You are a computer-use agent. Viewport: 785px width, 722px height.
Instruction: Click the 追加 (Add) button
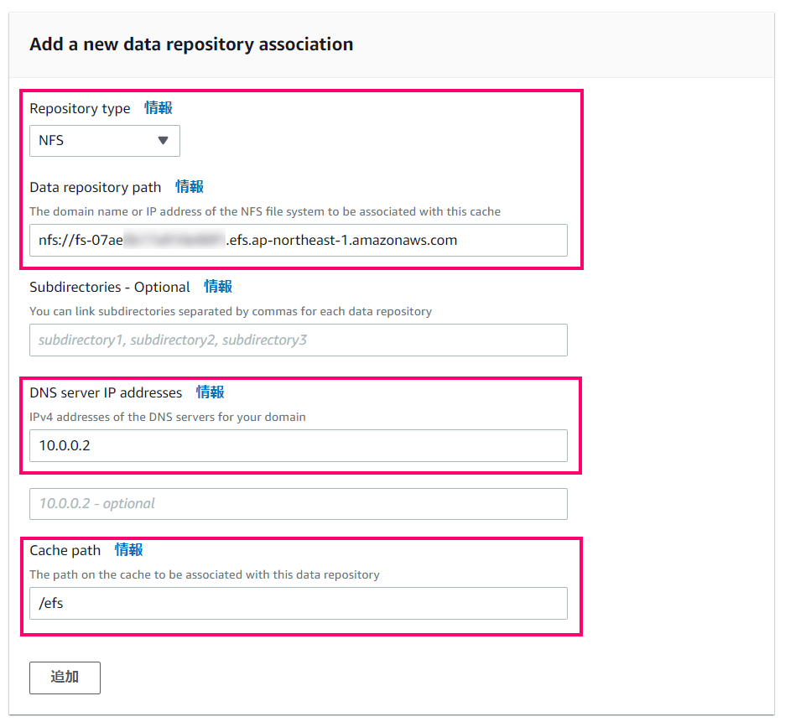click(65, 678)
